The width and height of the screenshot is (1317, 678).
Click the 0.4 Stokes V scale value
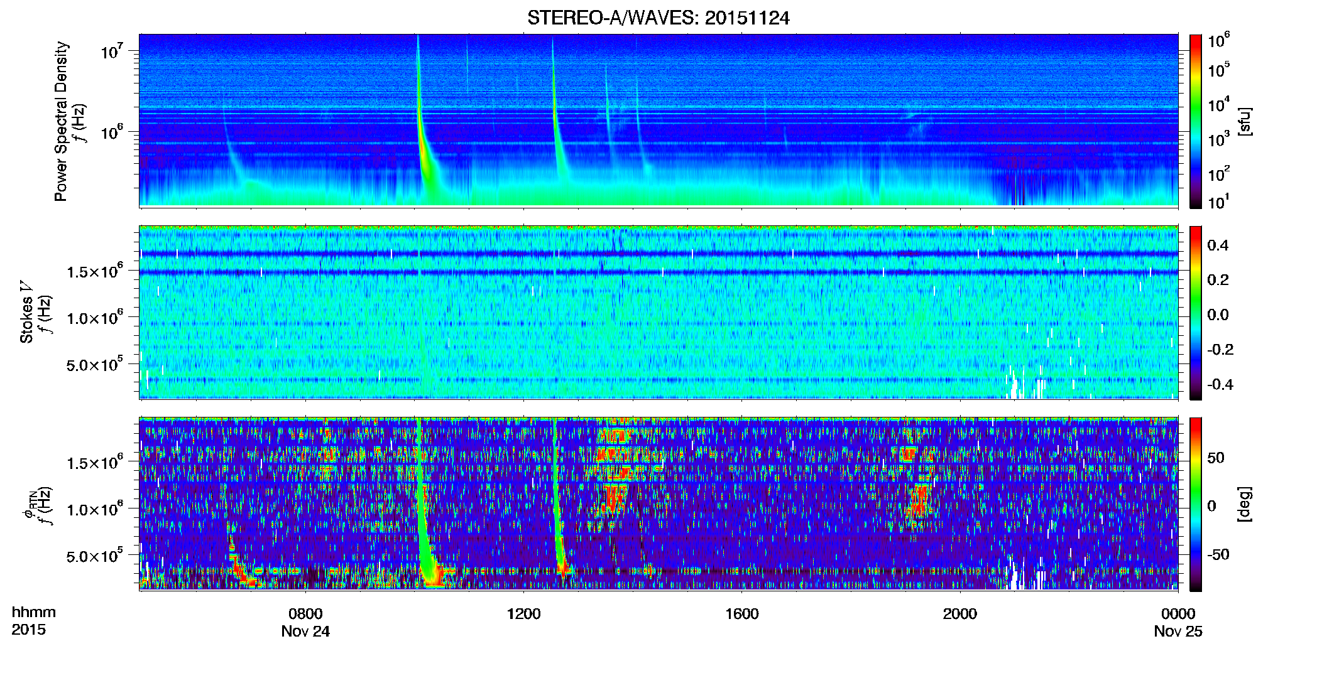(x=1218, y=245)
